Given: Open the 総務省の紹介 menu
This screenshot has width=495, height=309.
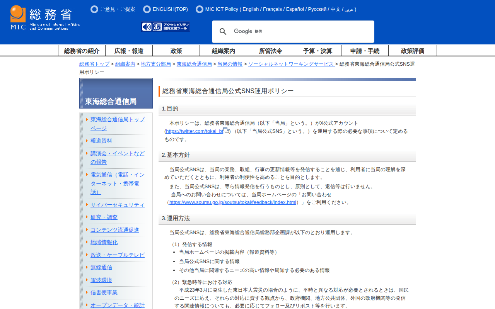Looking at the screenshot, I should coord(82,51).
